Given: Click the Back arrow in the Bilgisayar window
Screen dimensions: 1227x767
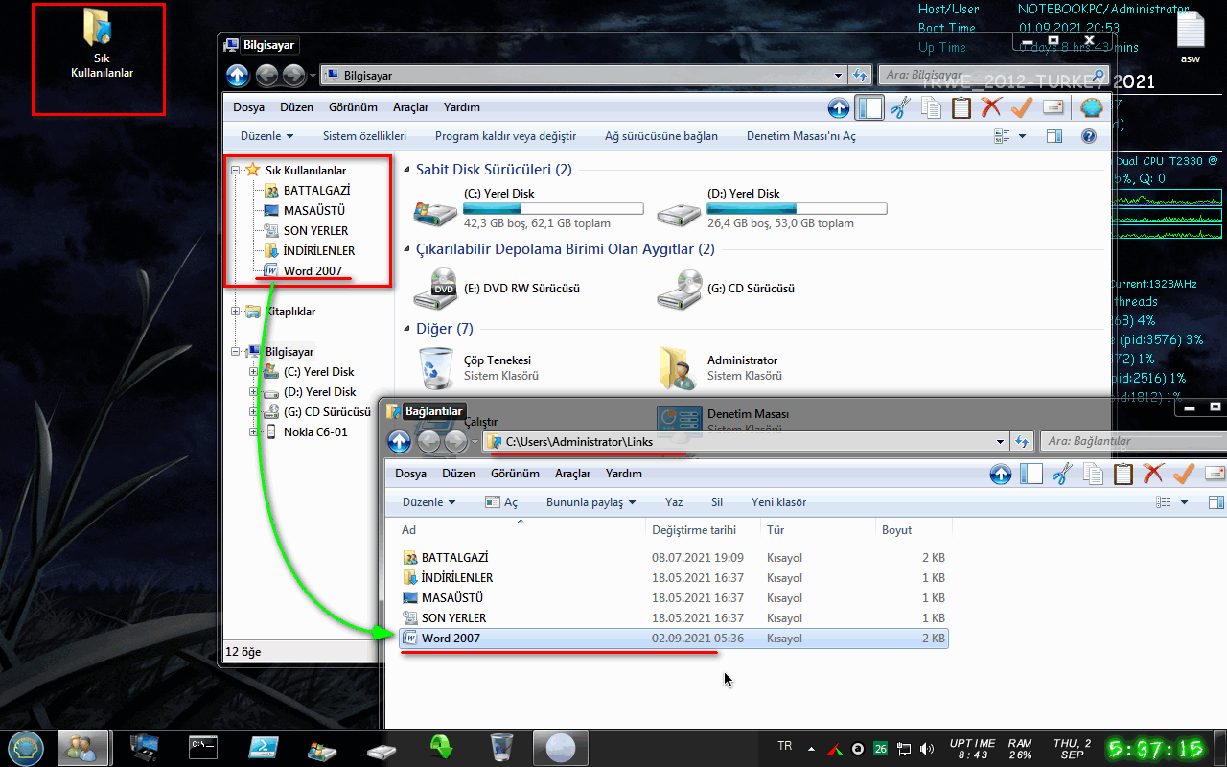Looking at the screenshot, I should 266,75.
